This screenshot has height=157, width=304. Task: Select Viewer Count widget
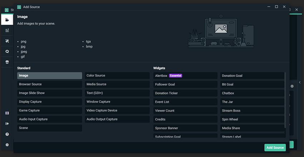pyautogui.click(x=185, y=111)
